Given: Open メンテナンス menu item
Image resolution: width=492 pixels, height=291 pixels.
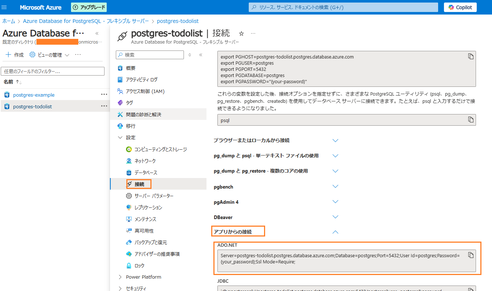Looking at the screenshot, I should pos(145,219).
